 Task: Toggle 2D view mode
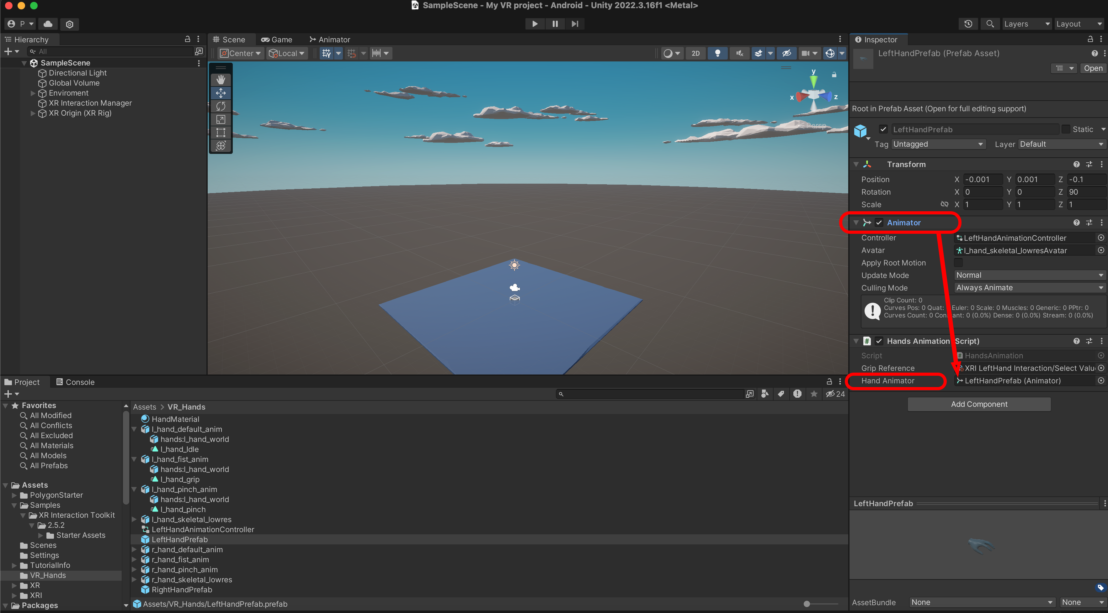coord(695,53)
